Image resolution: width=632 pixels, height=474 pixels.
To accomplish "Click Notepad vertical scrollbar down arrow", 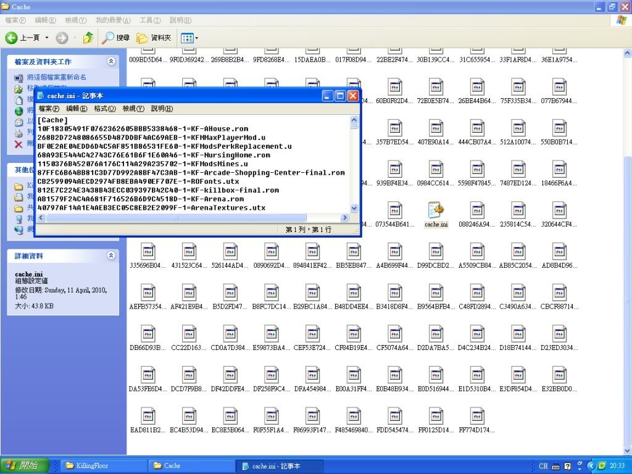I will (x=354, y=209).
